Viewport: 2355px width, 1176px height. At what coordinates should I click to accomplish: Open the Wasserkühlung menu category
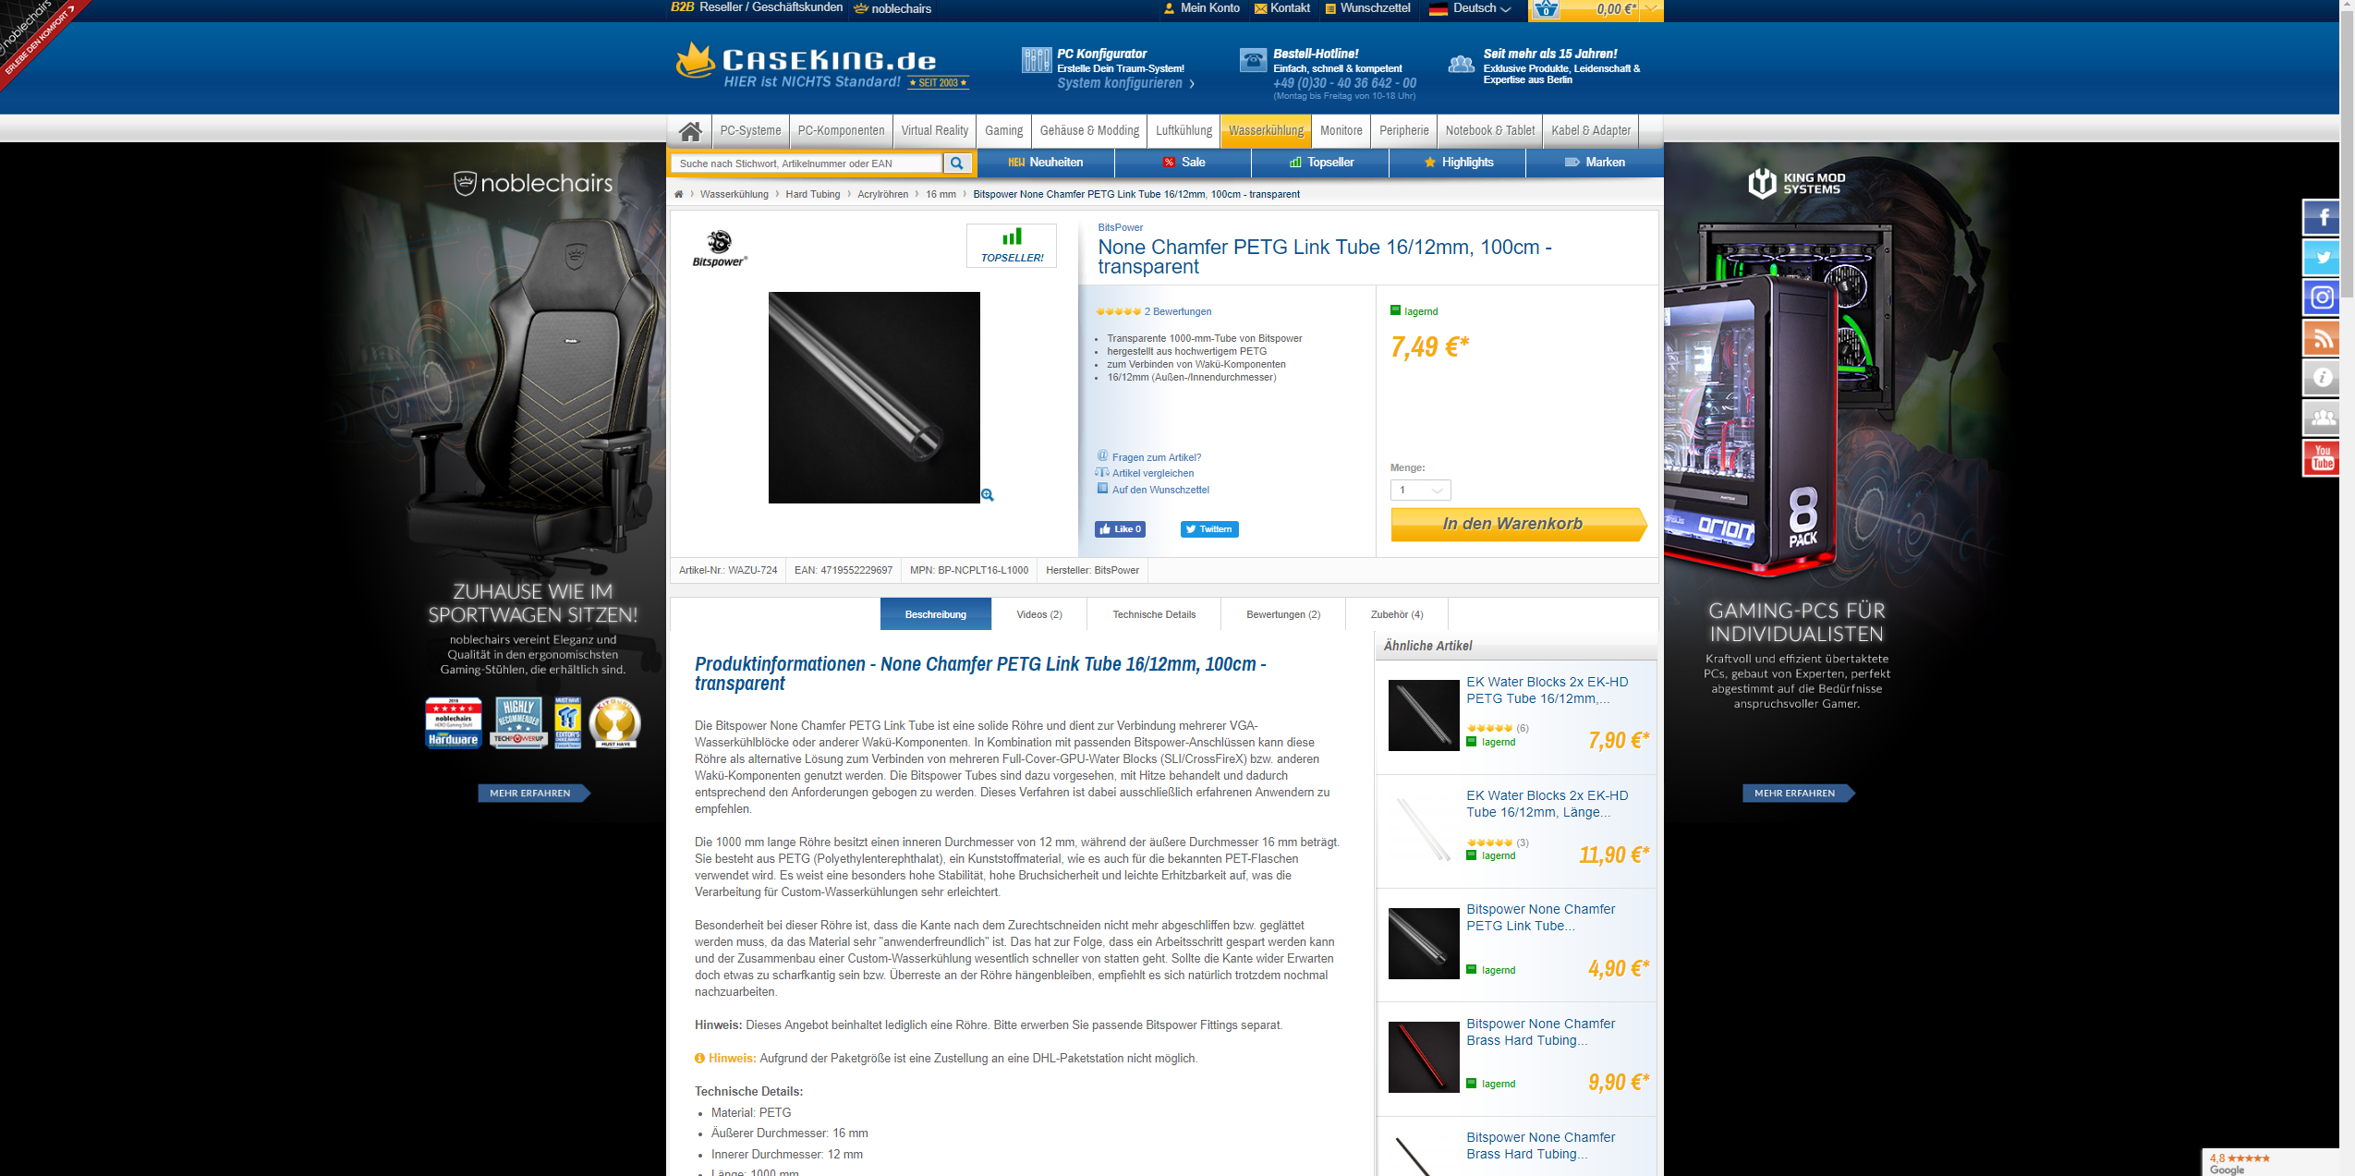pyautogui.click(x=1265, y=131)
